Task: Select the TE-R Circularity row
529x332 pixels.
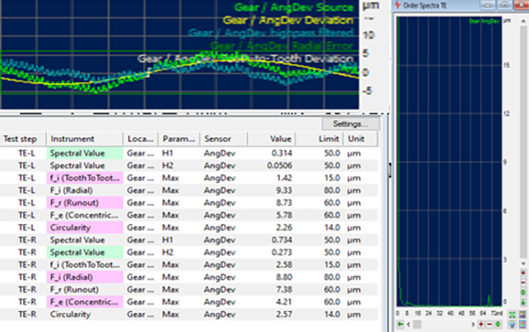Action: [x=189, y=315]
